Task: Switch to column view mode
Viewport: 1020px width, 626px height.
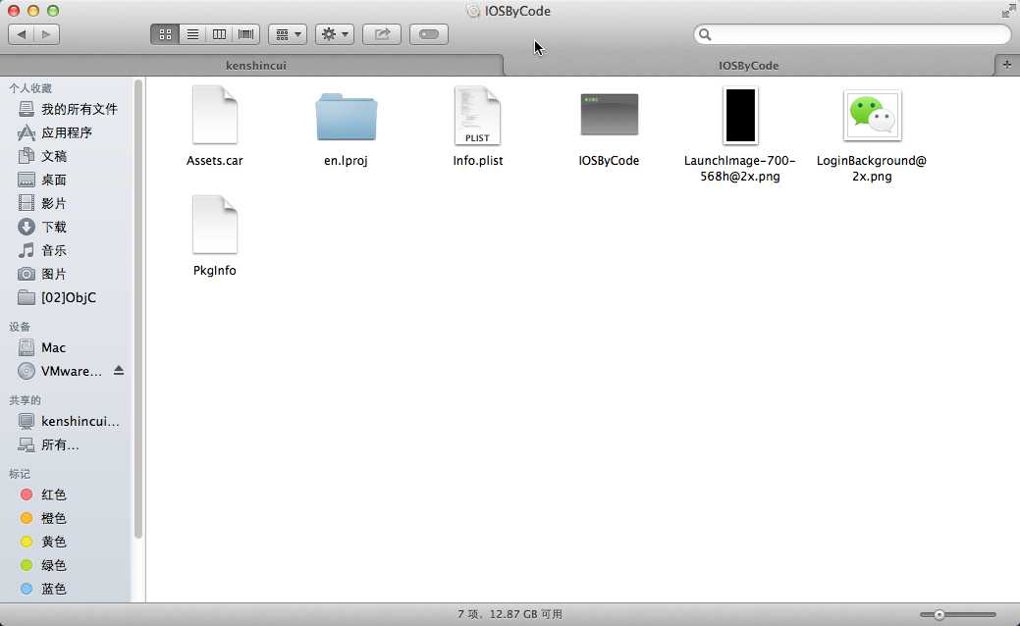Action: (x=219, y=34)
